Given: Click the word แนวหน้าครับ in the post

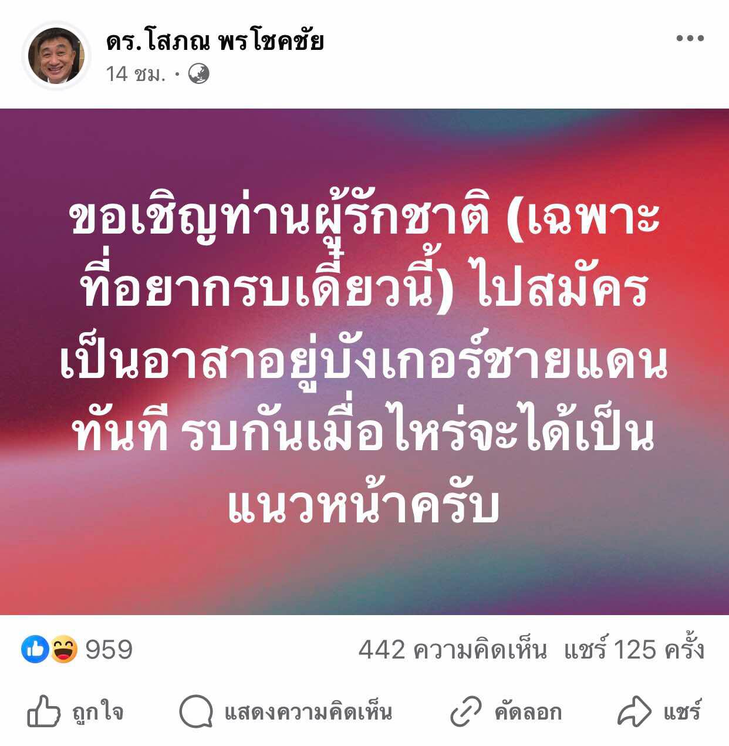Looking at the screenshot, I should pyautogui.click(x=363, y=505).
